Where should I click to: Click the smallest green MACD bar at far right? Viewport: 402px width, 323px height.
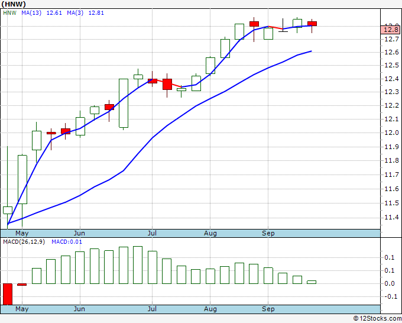point(312,282)
